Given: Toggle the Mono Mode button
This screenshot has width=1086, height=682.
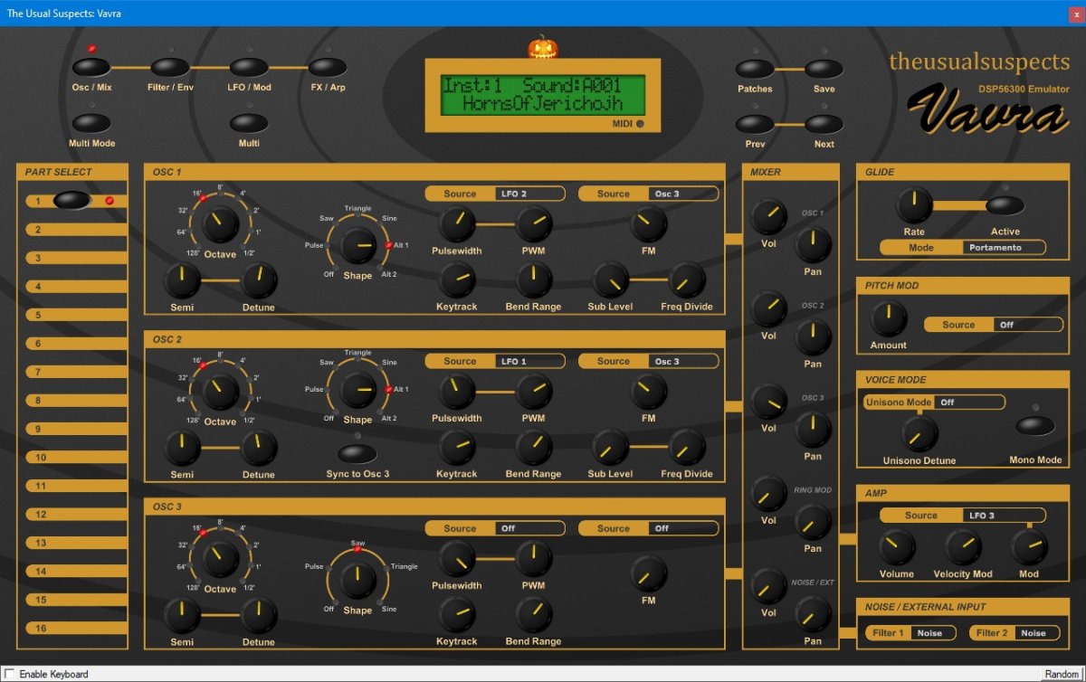Looking at the screenshot, I should (x=1035, y=425).
